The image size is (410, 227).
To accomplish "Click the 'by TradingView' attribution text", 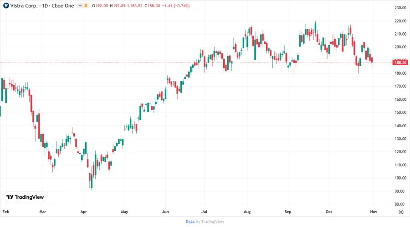I will 210,222.
